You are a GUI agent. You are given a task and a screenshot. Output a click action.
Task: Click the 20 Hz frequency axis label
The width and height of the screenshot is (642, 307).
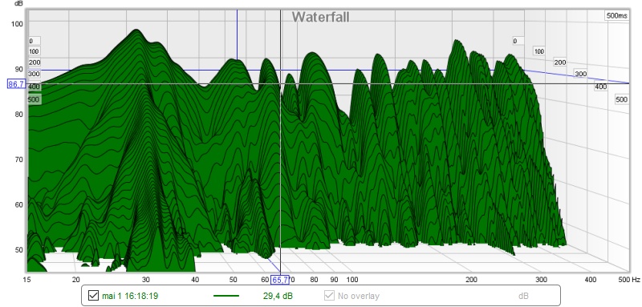coord(75,280)
